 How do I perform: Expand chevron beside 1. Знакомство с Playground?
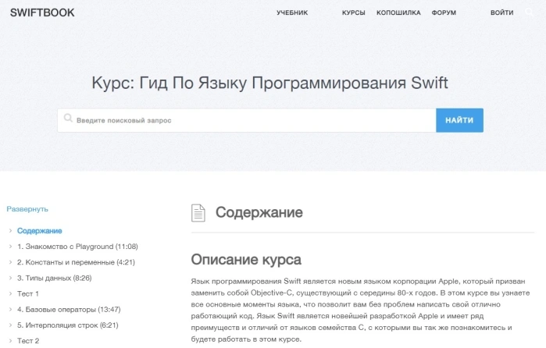10,246
